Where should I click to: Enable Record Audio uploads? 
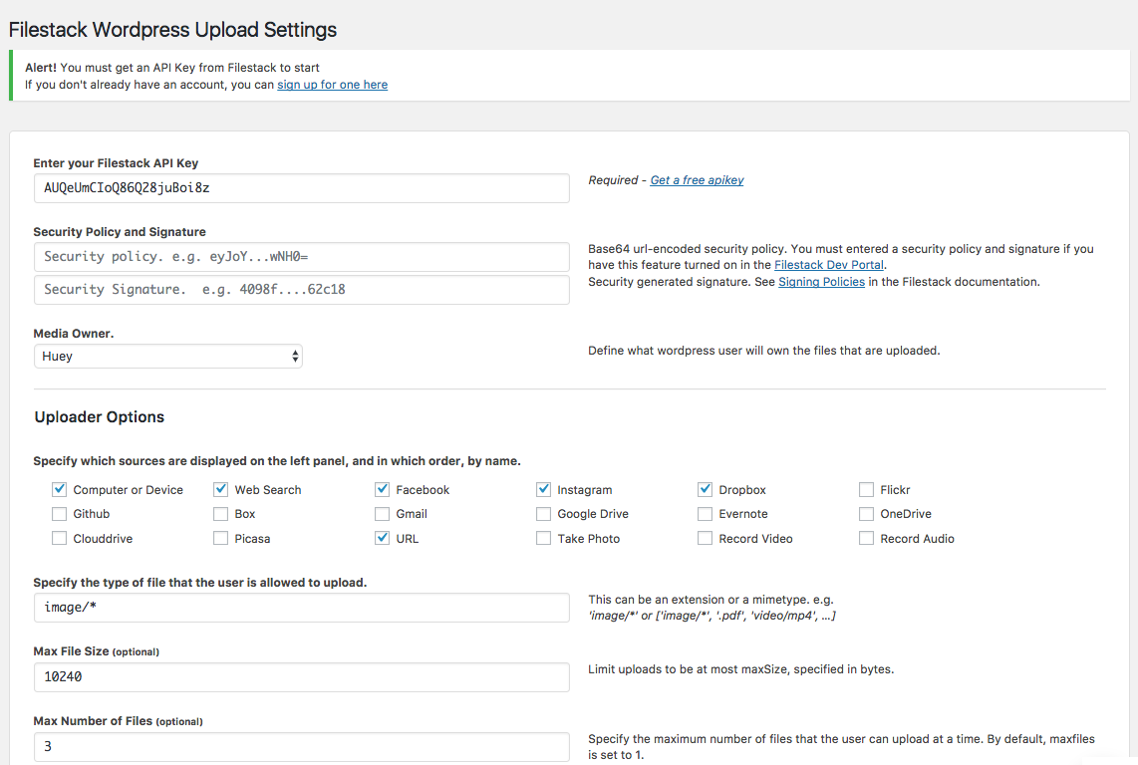[x=866, y=538]
